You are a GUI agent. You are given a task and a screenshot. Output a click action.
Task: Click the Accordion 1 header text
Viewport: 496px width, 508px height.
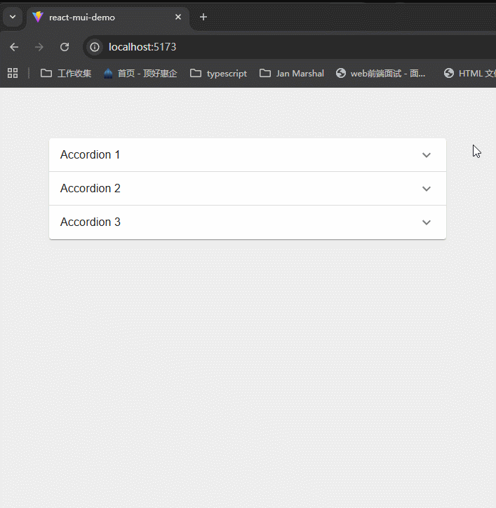point(91,155)
